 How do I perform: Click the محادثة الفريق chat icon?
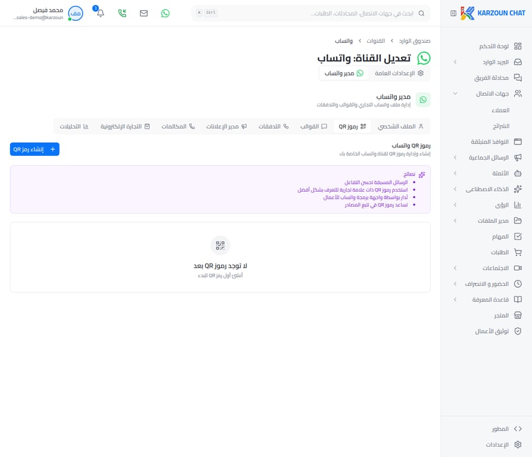coord(518,77)
